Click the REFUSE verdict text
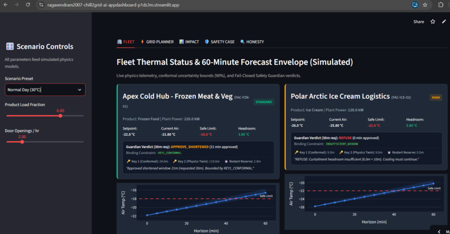This screenshot has width=450, height=234. (345, 138)
